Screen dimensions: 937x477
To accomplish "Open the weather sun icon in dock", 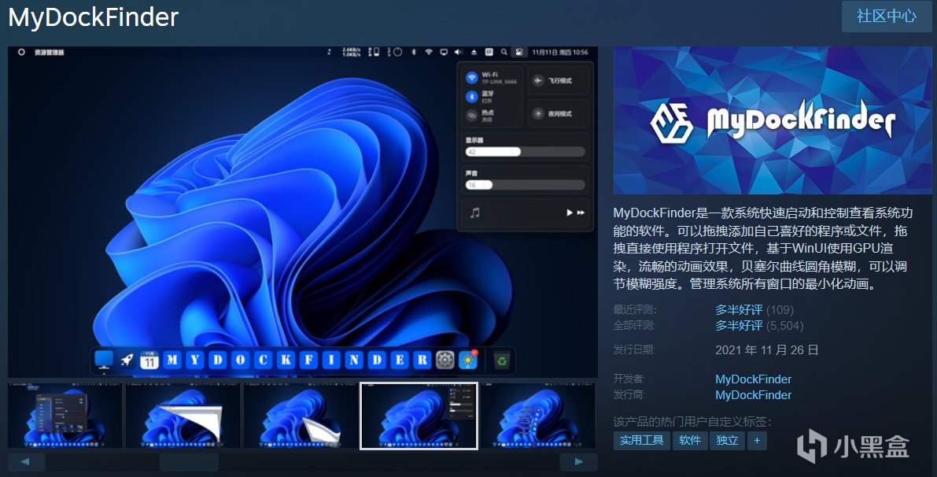I will point(468,360).
